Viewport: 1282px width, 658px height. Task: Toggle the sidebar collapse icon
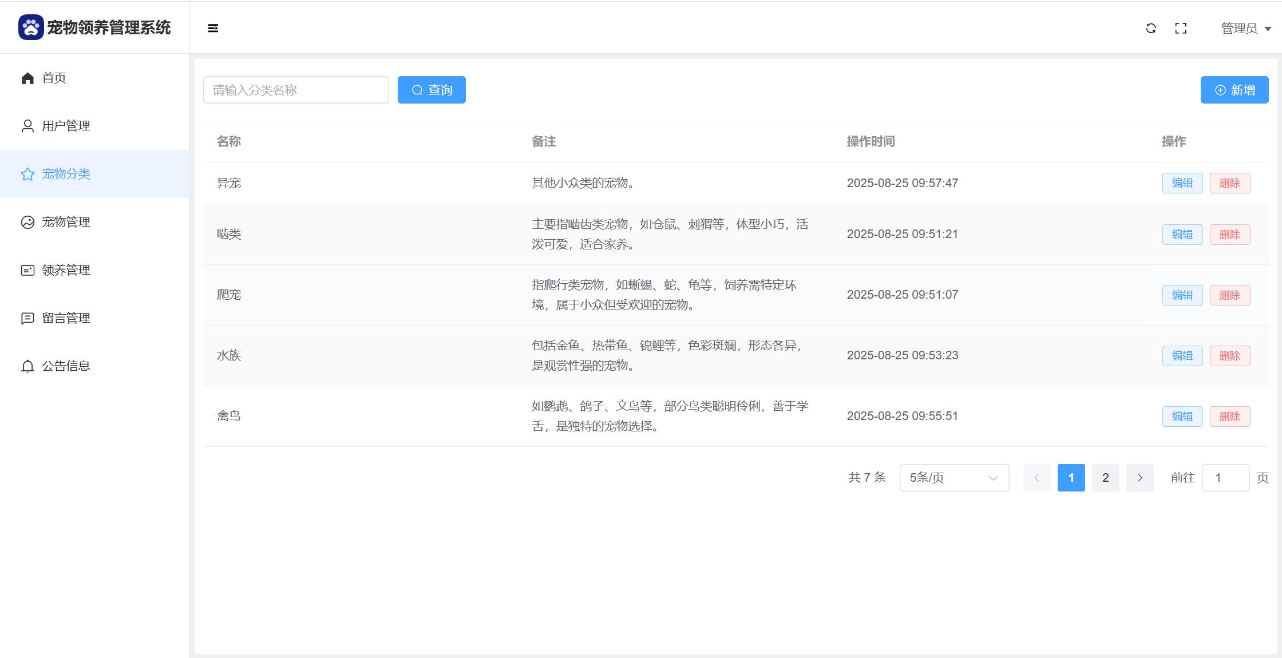(213, 28)
